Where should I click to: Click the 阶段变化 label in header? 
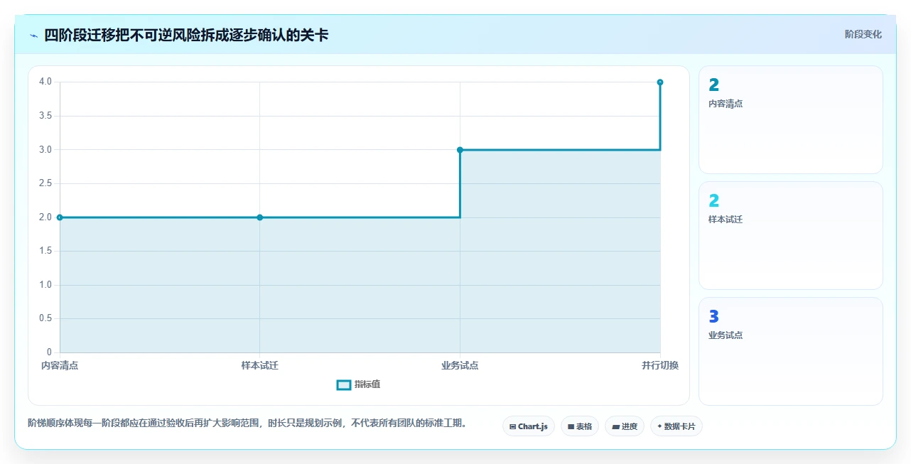tap(863, 34)
